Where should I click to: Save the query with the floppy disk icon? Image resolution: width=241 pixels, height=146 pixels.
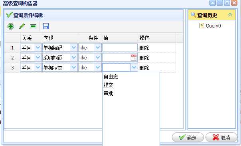(x=46, y=26)
